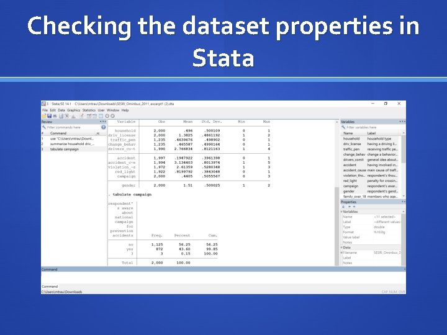Click the Print results toolbar icon
This screenshot has width=447, height=335.
[x=55, y=116]
